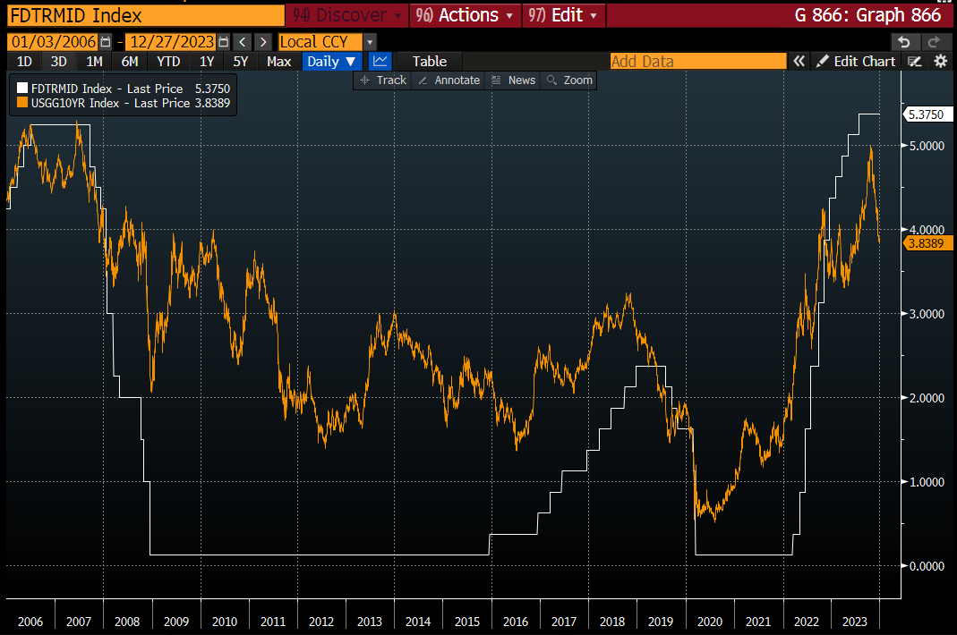
Task: Shift date range forward with right arrow
Action: click(263, 42)
